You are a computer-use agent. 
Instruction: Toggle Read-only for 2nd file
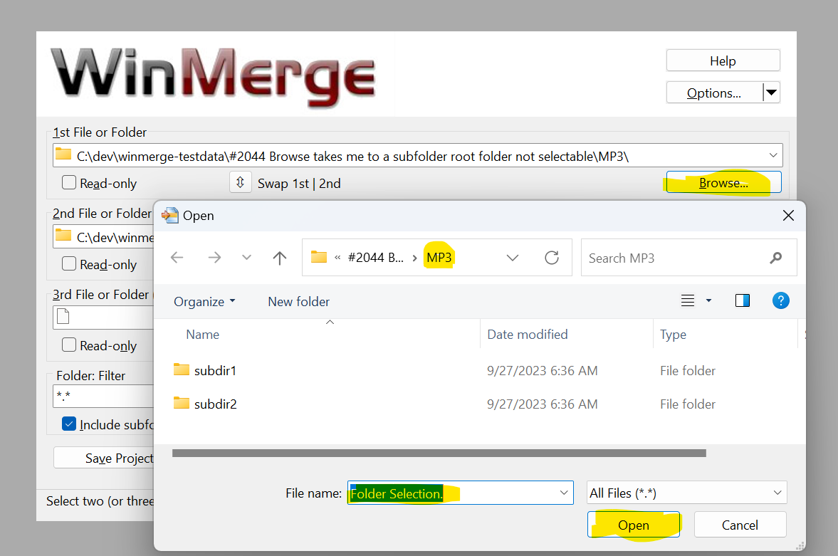69,264
